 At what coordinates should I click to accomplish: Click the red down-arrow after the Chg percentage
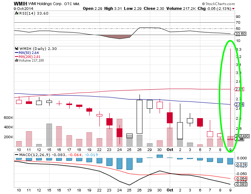tap(234, 9)
